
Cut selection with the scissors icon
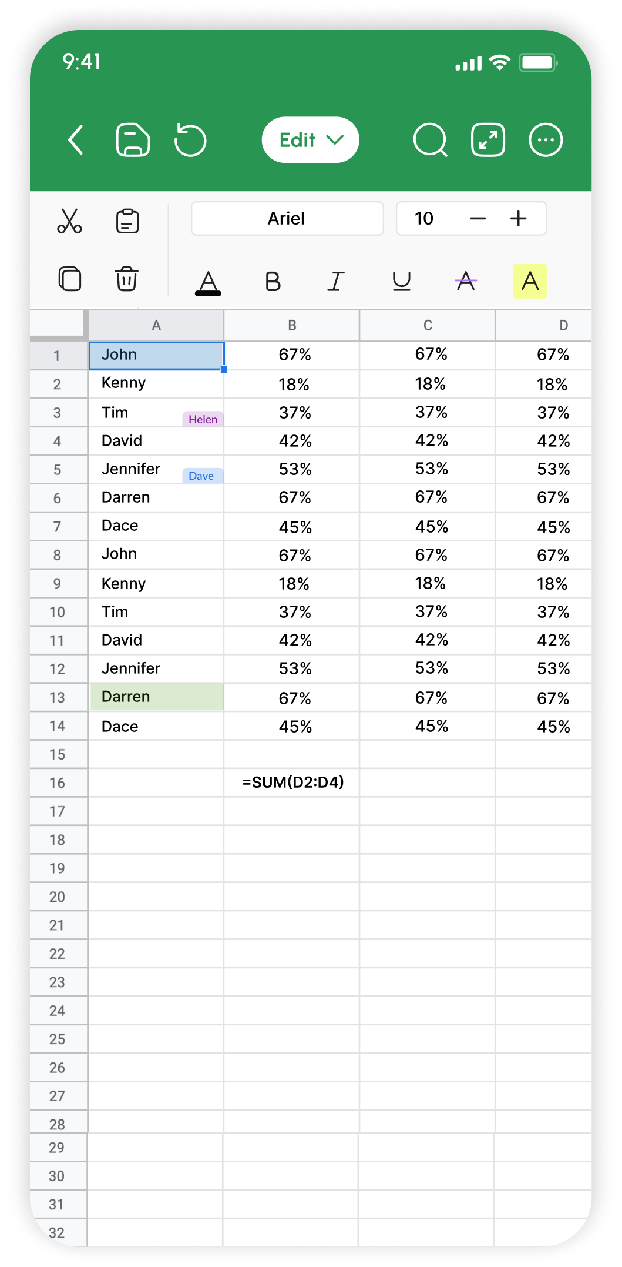(69, 221)
